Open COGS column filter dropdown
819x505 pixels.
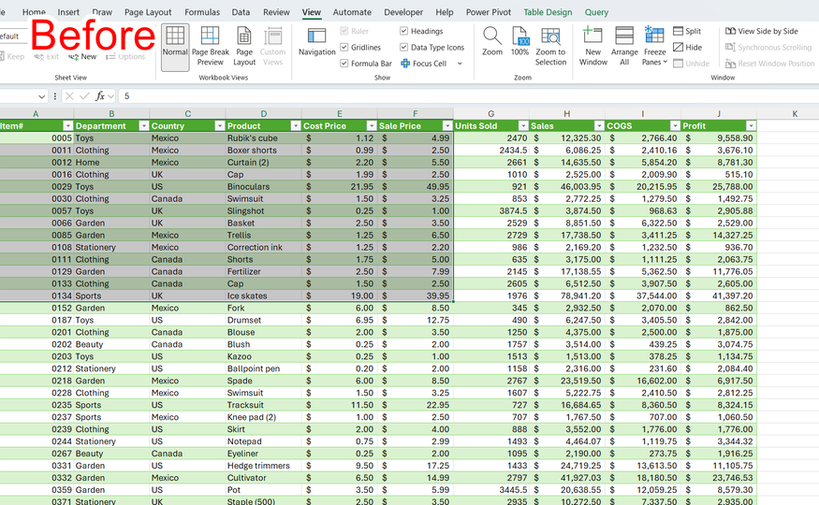675,125
